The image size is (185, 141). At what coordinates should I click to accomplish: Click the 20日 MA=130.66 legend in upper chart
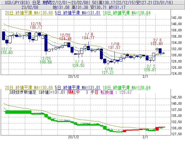pos(29,13)
